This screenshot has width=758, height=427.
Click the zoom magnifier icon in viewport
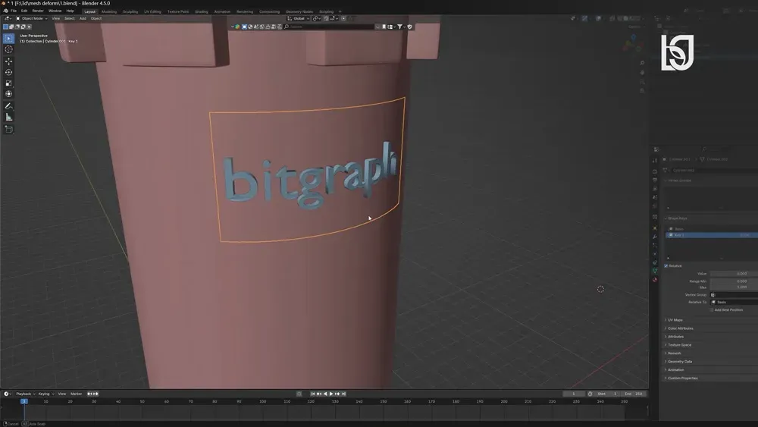coord(642,63)
